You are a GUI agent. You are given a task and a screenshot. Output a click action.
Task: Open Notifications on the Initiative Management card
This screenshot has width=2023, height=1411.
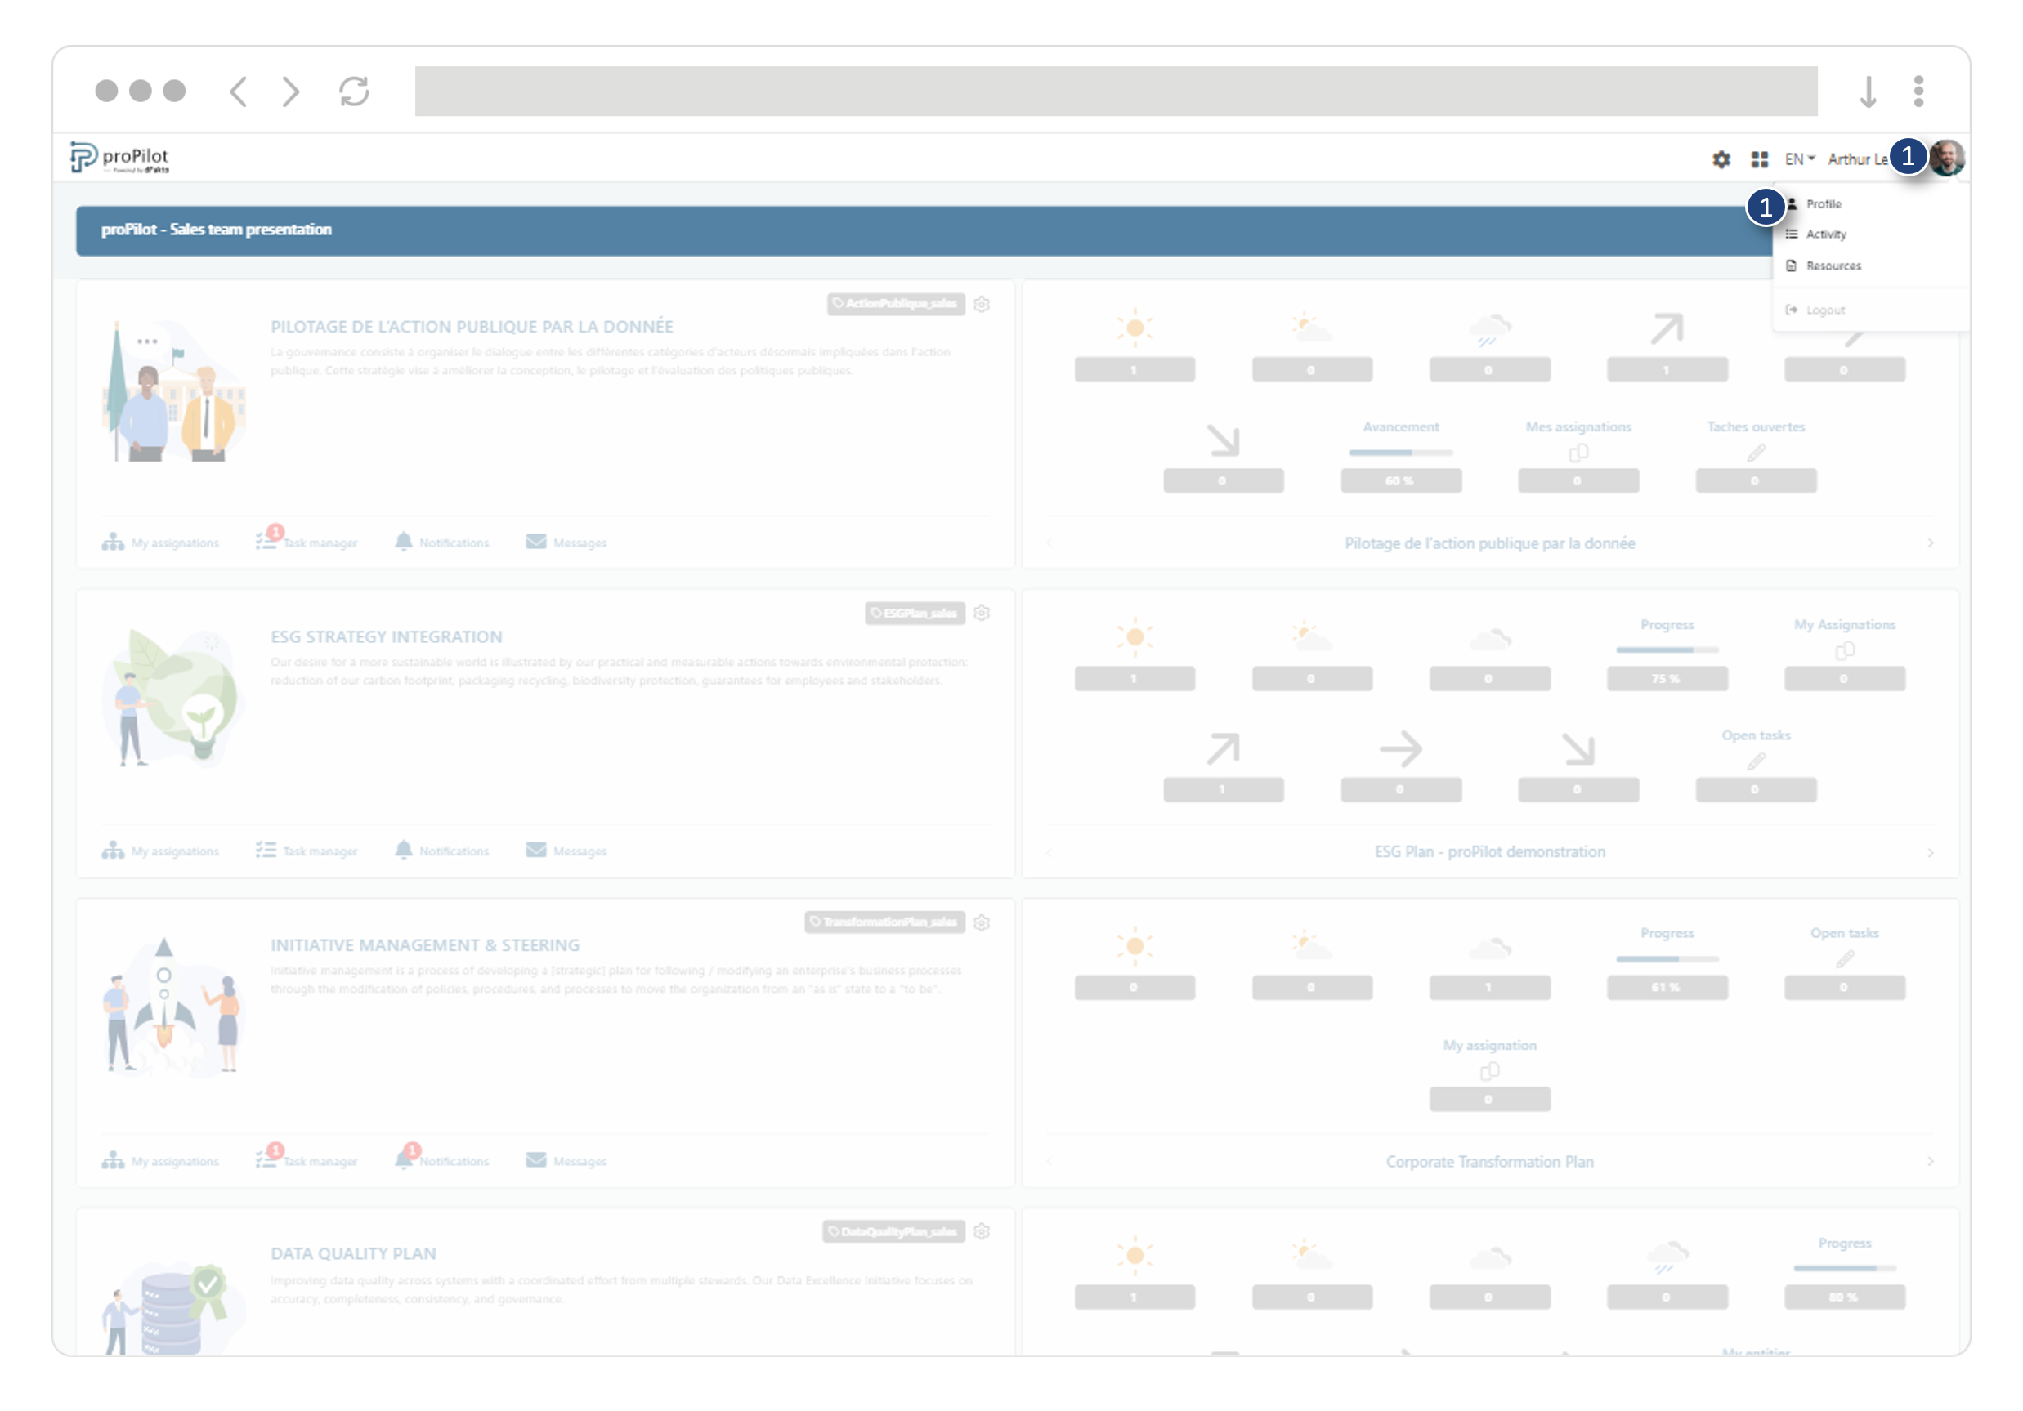pyautogui.click(x=441, y=1159)
